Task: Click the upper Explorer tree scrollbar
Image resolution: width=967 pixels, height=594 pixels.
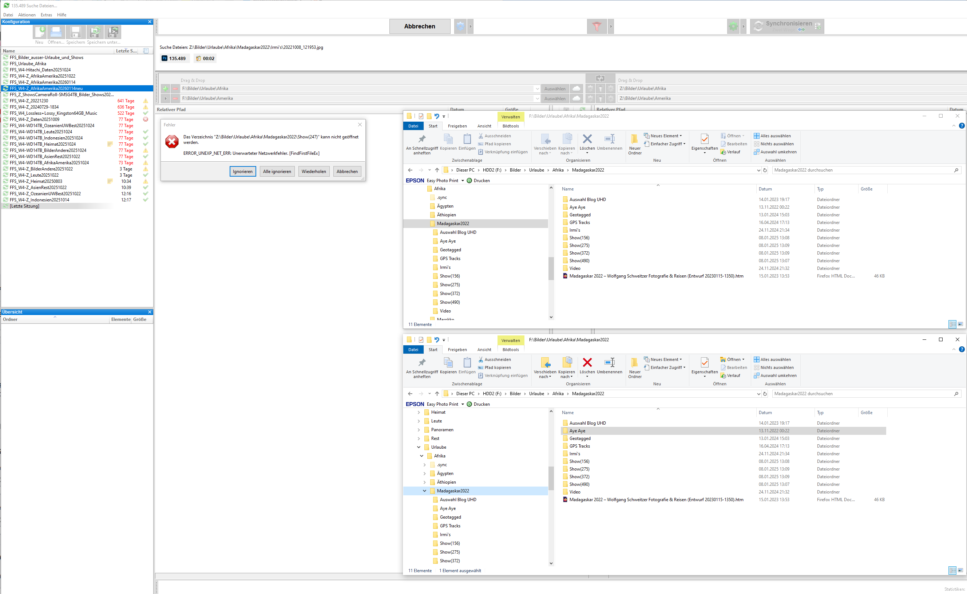Action: pos(551,268)
